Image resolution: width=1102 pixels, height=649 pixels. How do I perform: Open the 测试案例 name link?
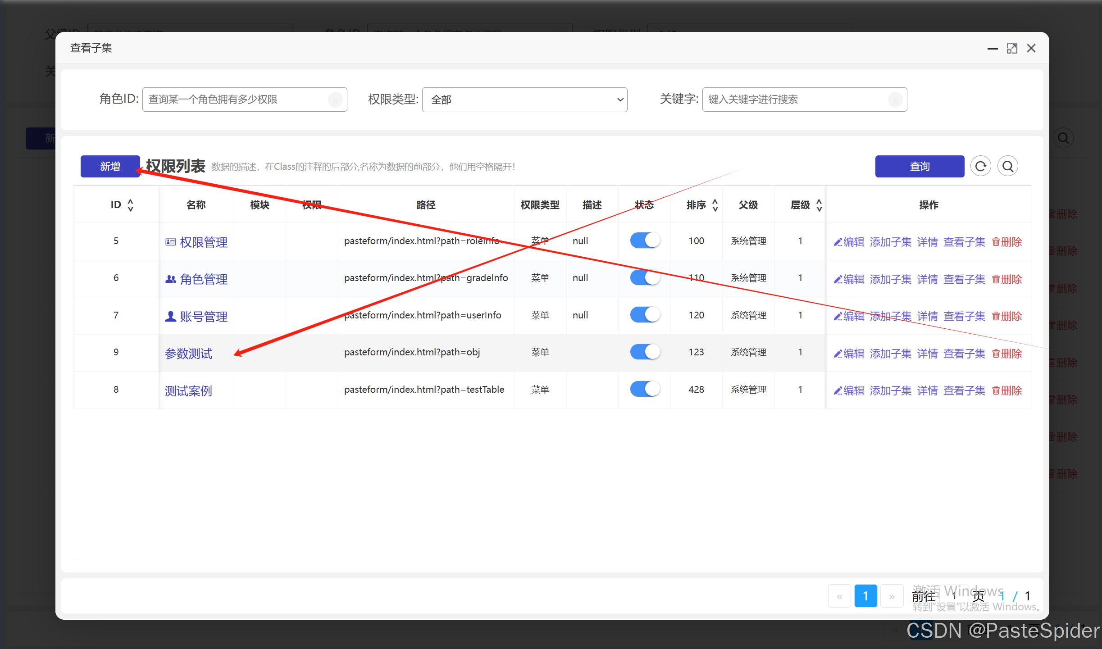pos(188,391)
